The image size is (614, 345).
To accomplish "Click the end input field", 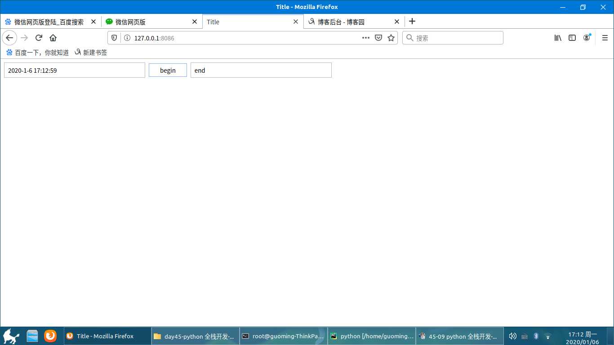I will tap(261, 70).
